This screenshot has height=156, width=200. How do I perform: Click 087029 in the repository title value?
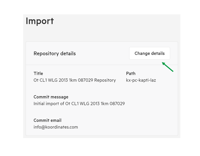(x=86, y=80)
